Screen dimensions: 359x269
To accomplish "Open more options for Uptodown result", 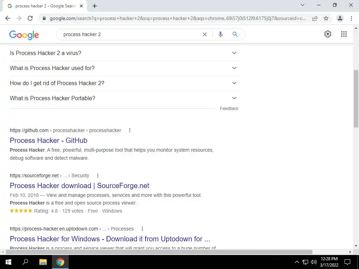I will (142, 229).
